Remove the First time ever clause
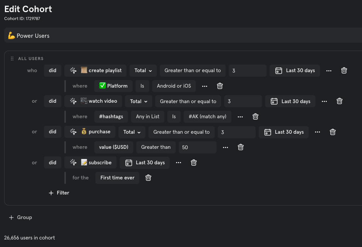The width and height of the screenshot is (362, 247). (148, 178)
